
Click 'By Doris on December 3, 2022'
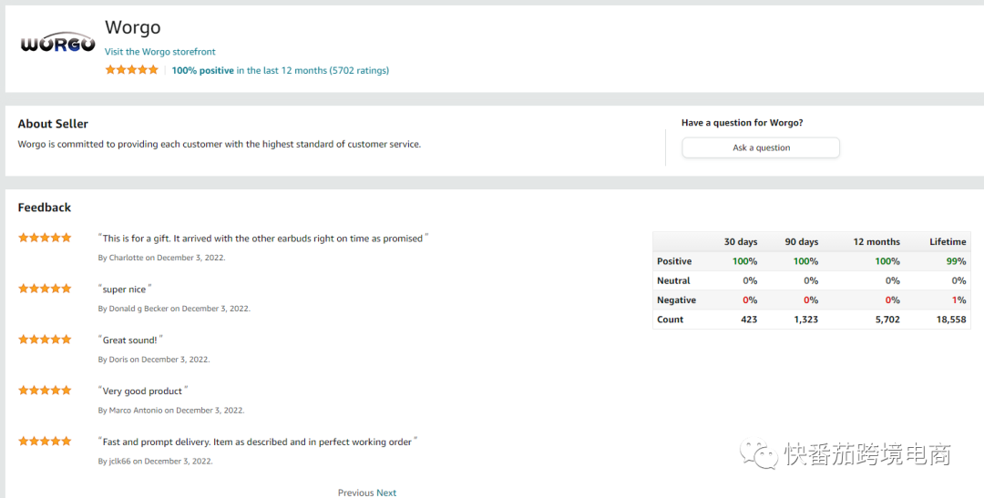[x=154, y=360]
